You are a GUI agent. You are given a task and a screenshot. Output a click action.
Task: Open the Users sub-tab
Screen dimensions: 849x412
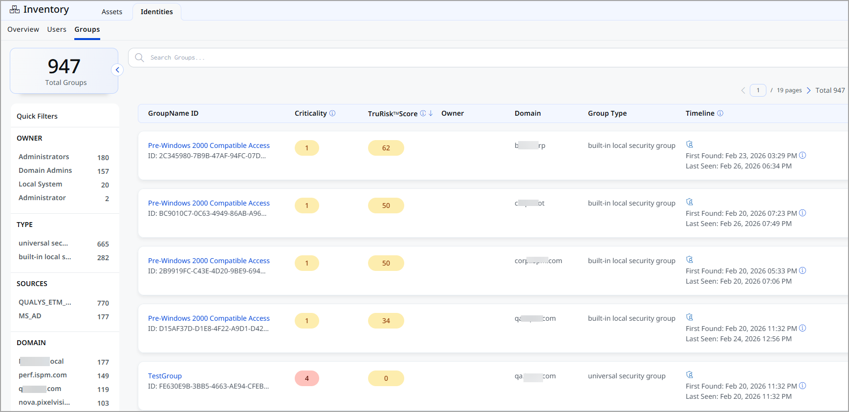tap(57, 29)
